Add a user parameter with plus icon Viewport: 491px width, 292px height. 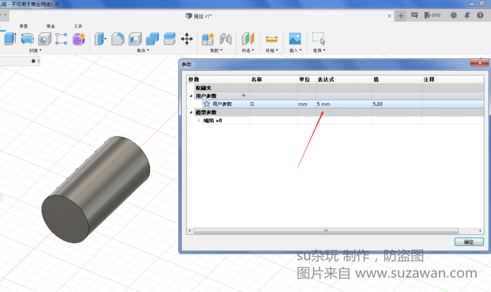tap(244, 96)
